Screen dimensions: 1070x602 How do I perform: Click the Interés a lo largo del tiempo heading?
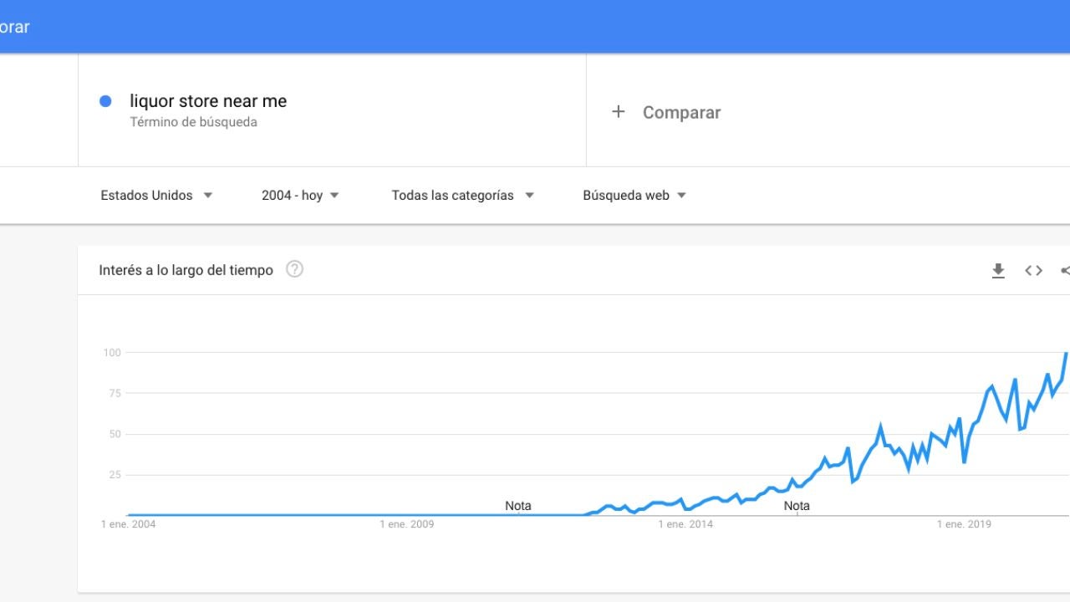(x=186, y=270)
